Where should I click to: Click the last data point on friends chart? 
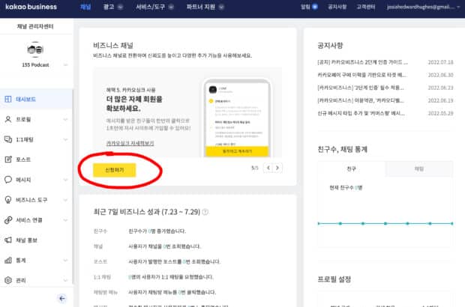click(452, 224)
